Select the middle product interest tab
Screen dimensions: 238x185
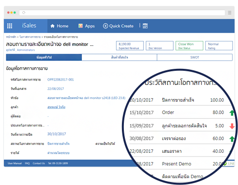point(119,58)
